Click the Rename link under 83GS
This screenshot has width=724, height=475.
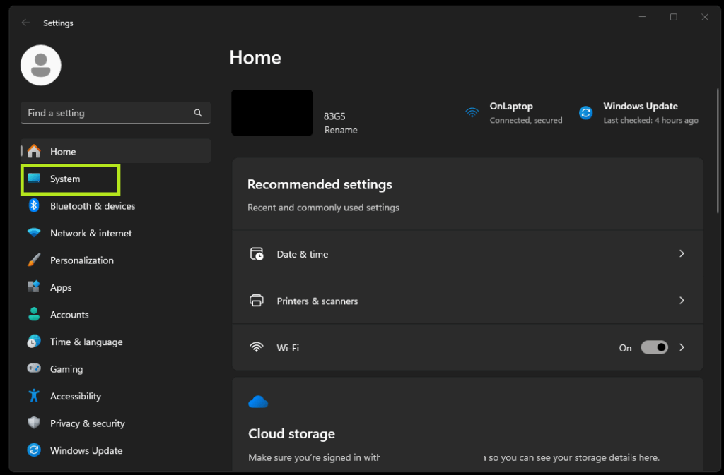[x=341, y=130]
